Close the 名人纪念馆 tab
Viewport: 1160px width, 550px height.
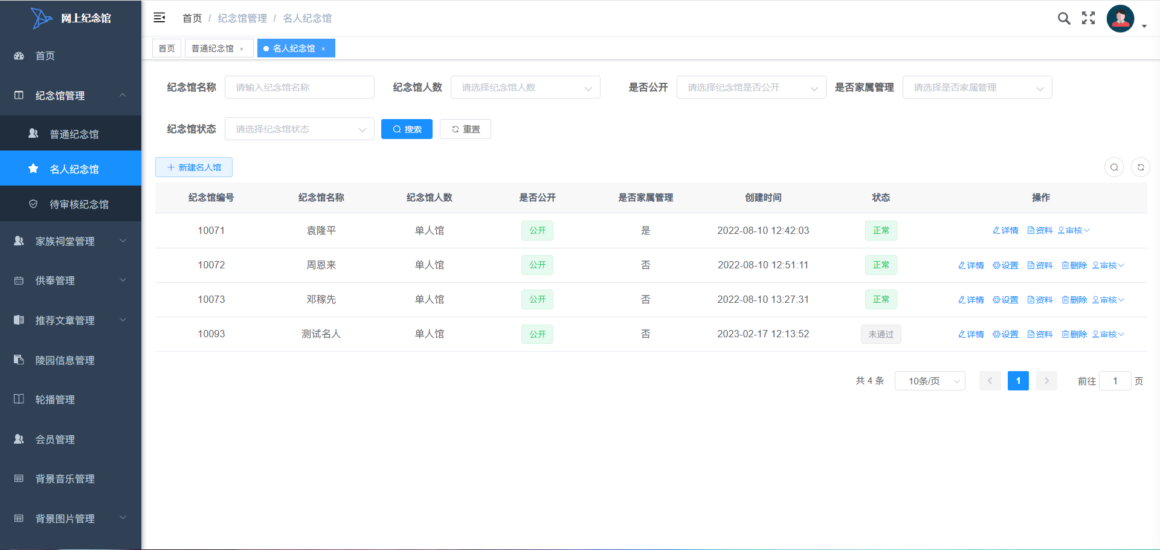tap(323, 49)
